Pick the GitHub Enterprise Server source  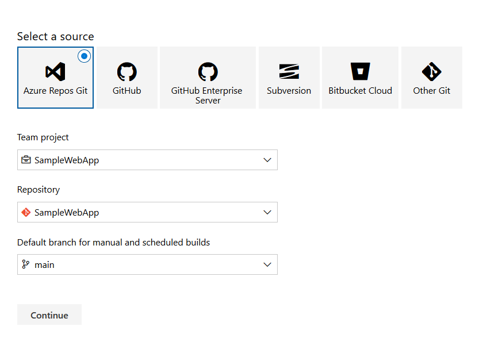tap(208, 78)
